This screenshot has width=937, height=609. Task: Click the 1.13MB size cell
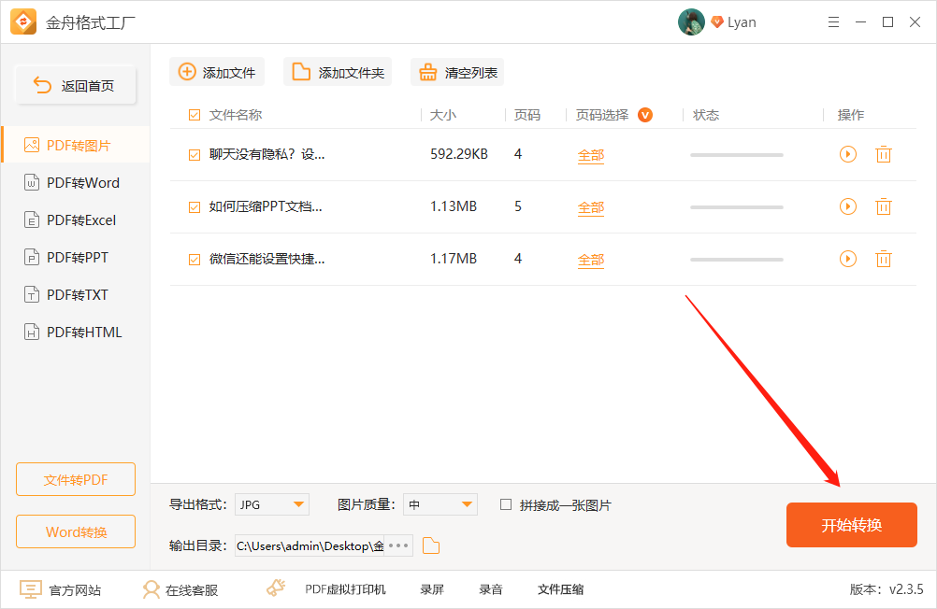[454, 206]
